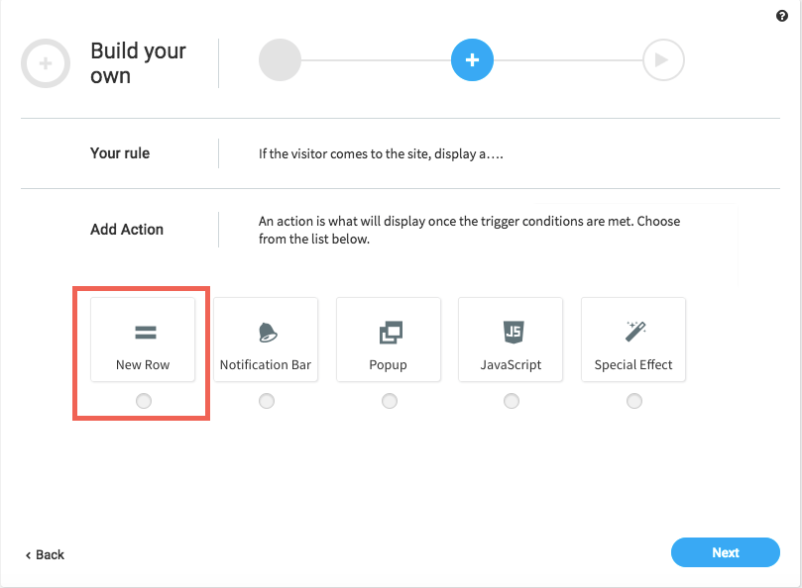Select the Notification Bar radio button
Screen dimensions: 802x588
point(267,401)
